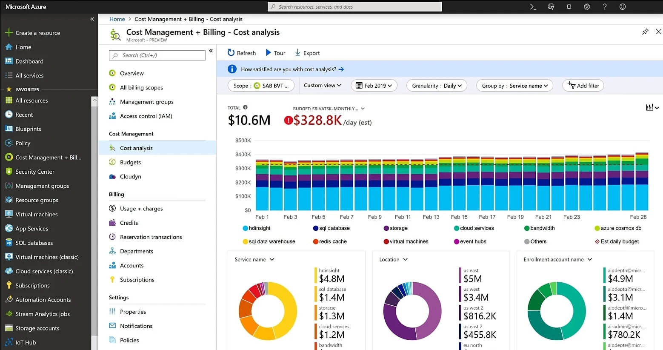This screenshot has height=350, width=663.
Task: Open the Feb 2019 date range picker
Action: click(374, 85)
